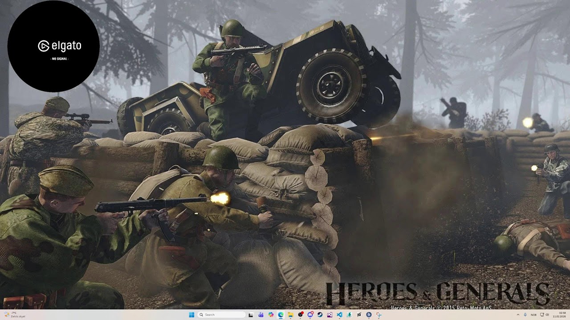
Task: Open Task View from the taskbar
Action: (x=251, y=315)
